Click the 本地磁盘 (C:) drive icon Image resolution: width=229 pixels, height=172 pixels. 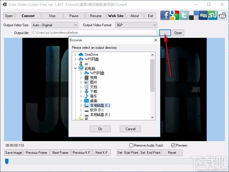click(86, 105)
